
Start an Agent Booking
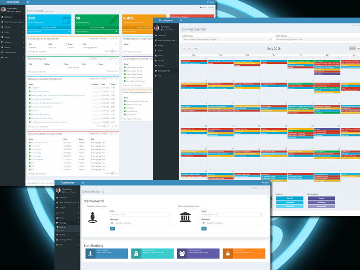(x=153, y=253)
